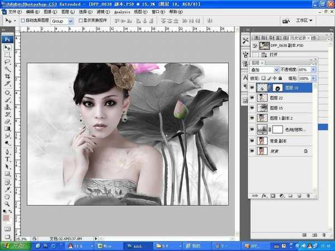Image resolution: width=335 pixels, height=251 pixels.
Task: Select the Move tool in the toolbox
Action: [8, 48]
